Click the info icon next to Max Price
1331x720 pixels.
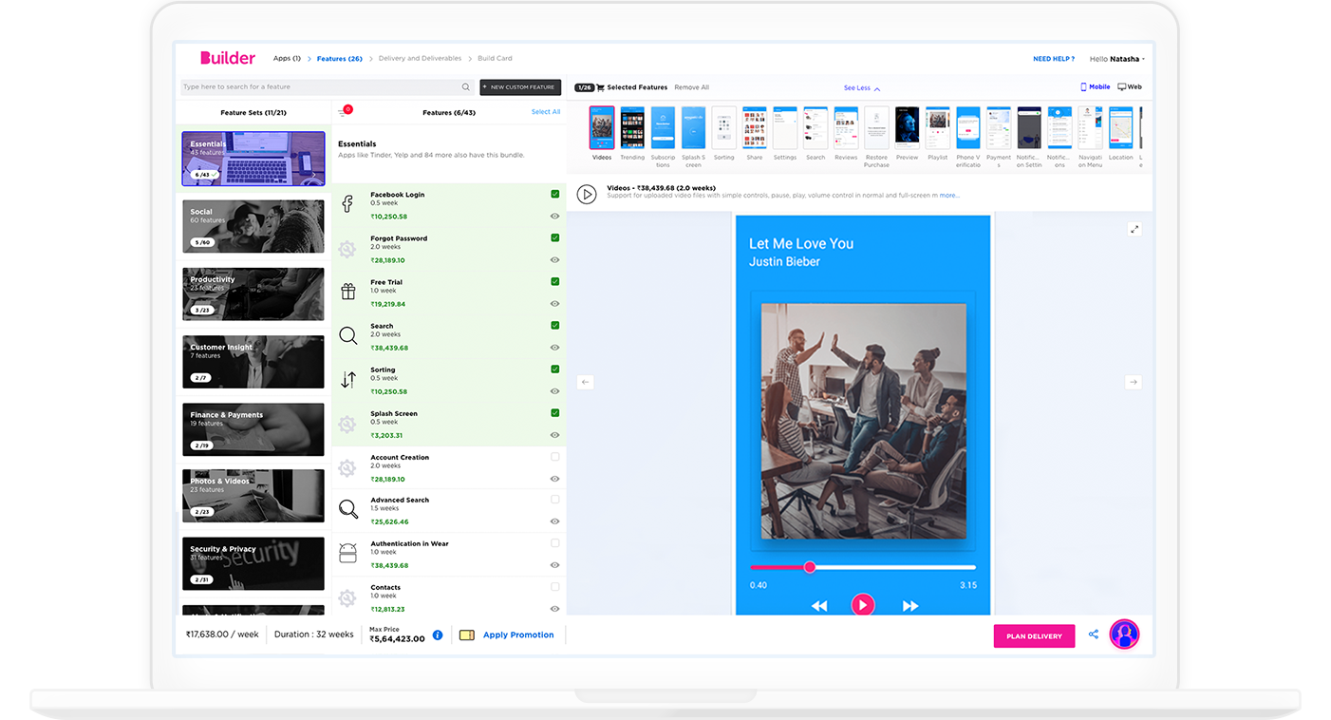pos(438,635)
